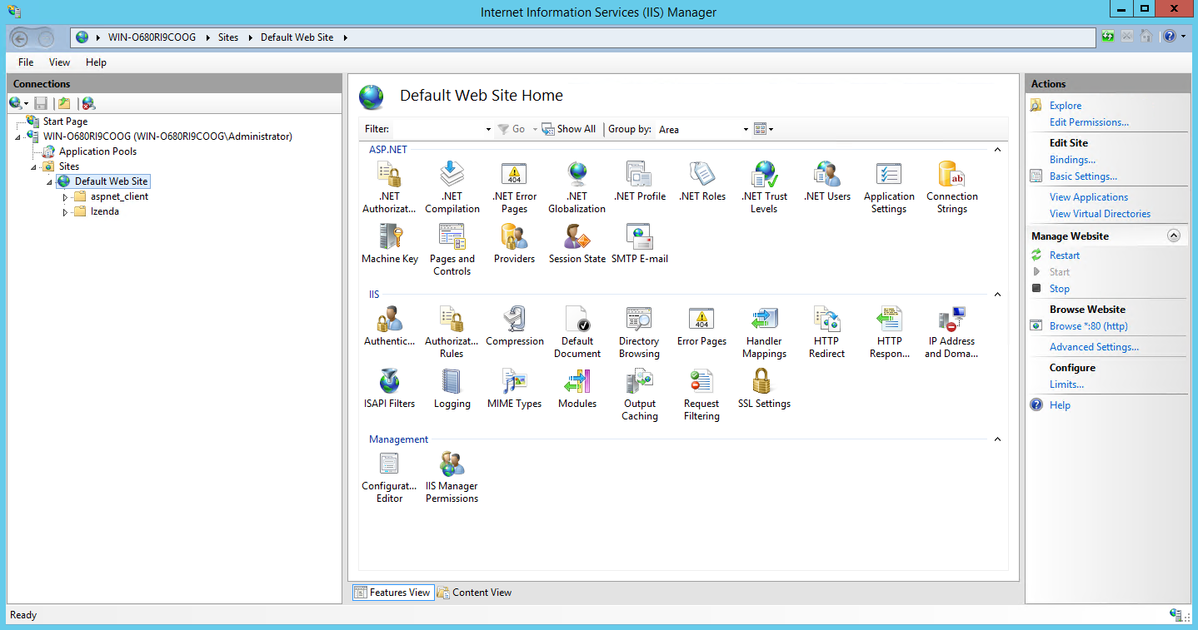Open the IIS Error Pages icon
Viewport: 1198px width, 630px height.
tap(701, 326)
